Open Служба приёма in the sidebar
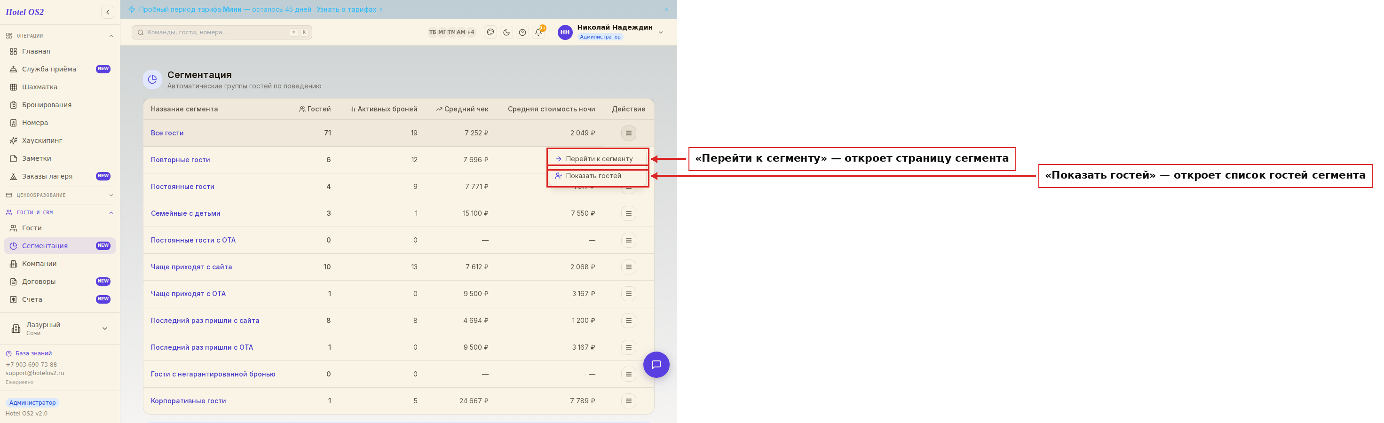The image size is (1384, 423). coord(60,69)
